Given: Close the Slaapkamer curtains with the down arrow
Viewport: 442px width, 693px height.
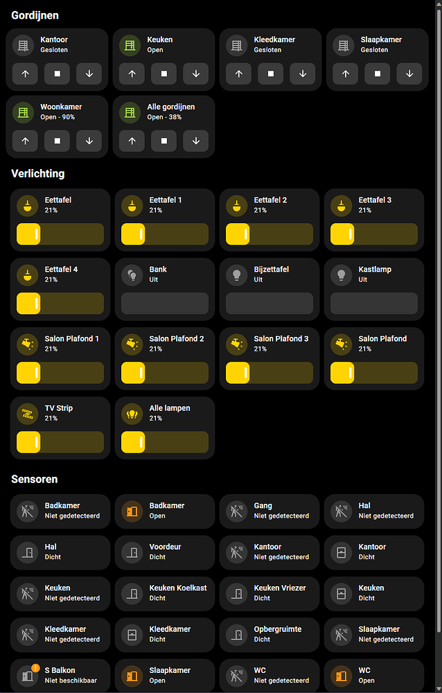Looking at the screenshot, I should [407, 73].
